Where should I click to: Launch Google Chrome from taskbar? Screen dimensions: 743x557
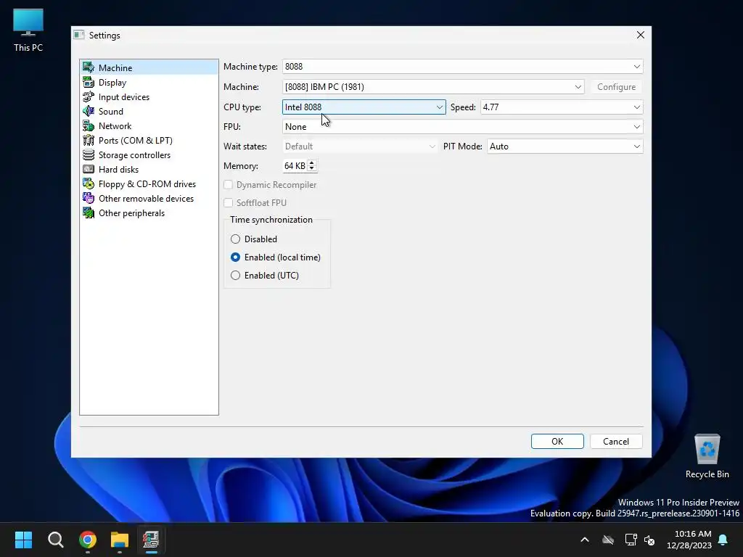(88, 540)
